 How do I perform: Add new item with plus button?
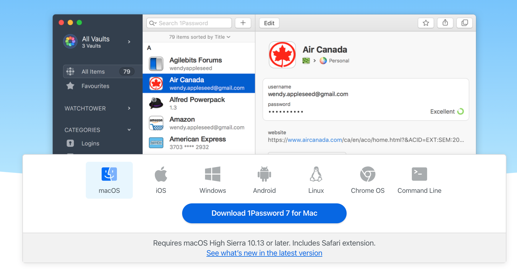click(243, 23)
